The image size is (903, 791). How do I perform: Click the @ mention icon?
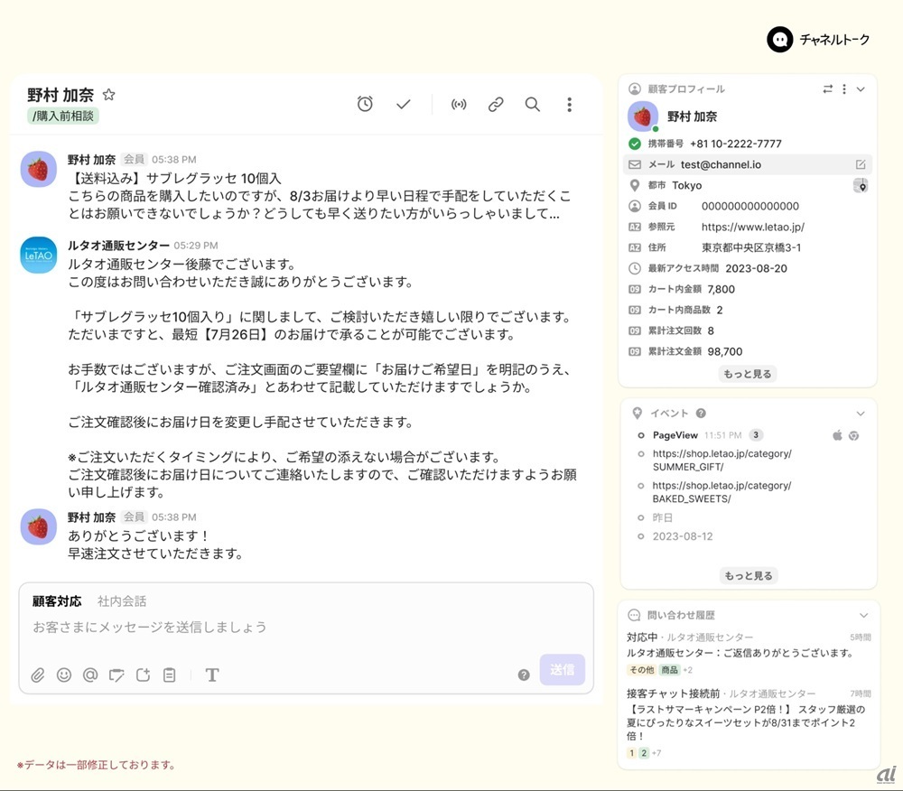tap(90, 675)
